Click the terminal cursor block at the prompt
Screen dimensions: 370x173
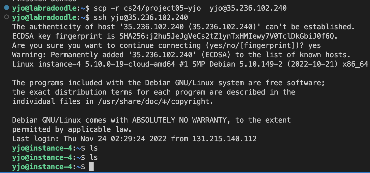tap(91, 166)
